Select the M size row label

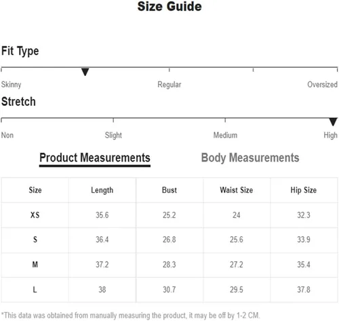click(x=35, y=265)
